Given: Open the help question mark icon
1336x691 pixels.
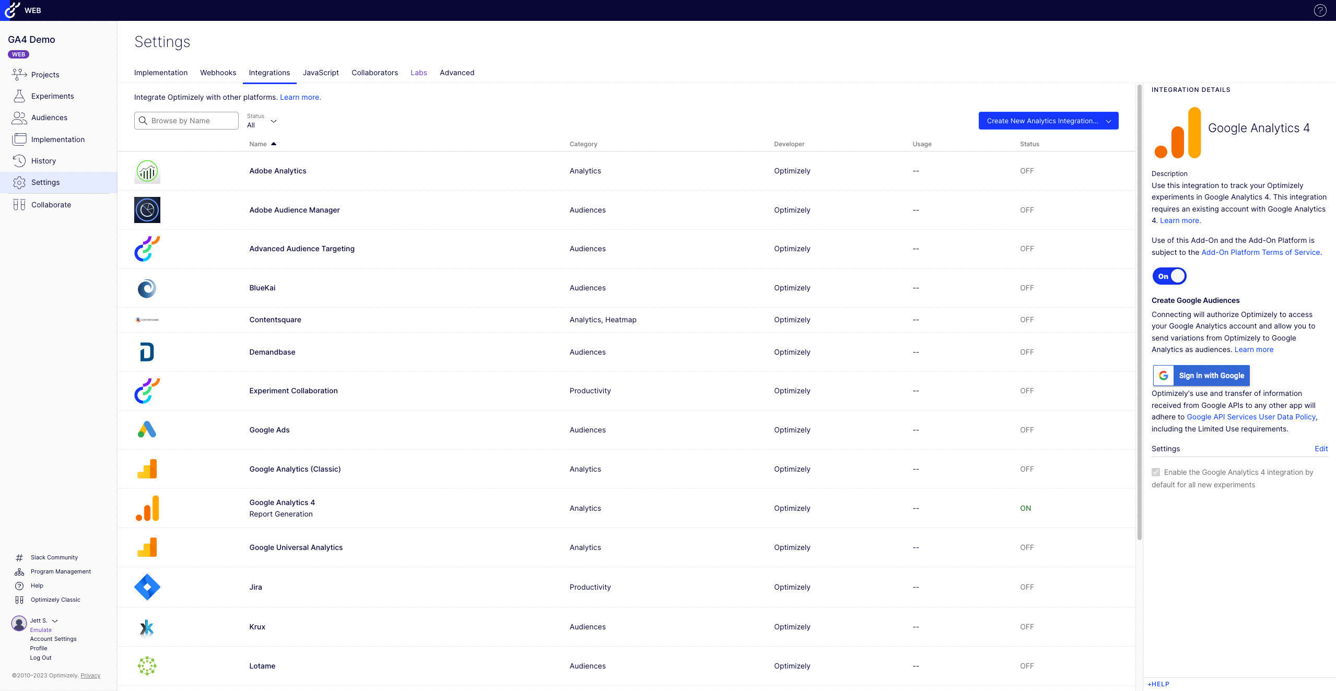Looking at the screenshot, I should pos(1320,10).
